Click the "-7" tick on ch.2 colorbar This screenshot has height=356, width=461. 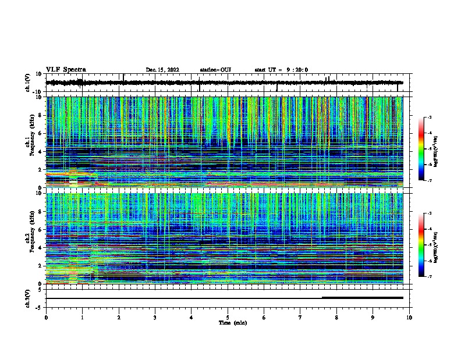tap(429, 276)
